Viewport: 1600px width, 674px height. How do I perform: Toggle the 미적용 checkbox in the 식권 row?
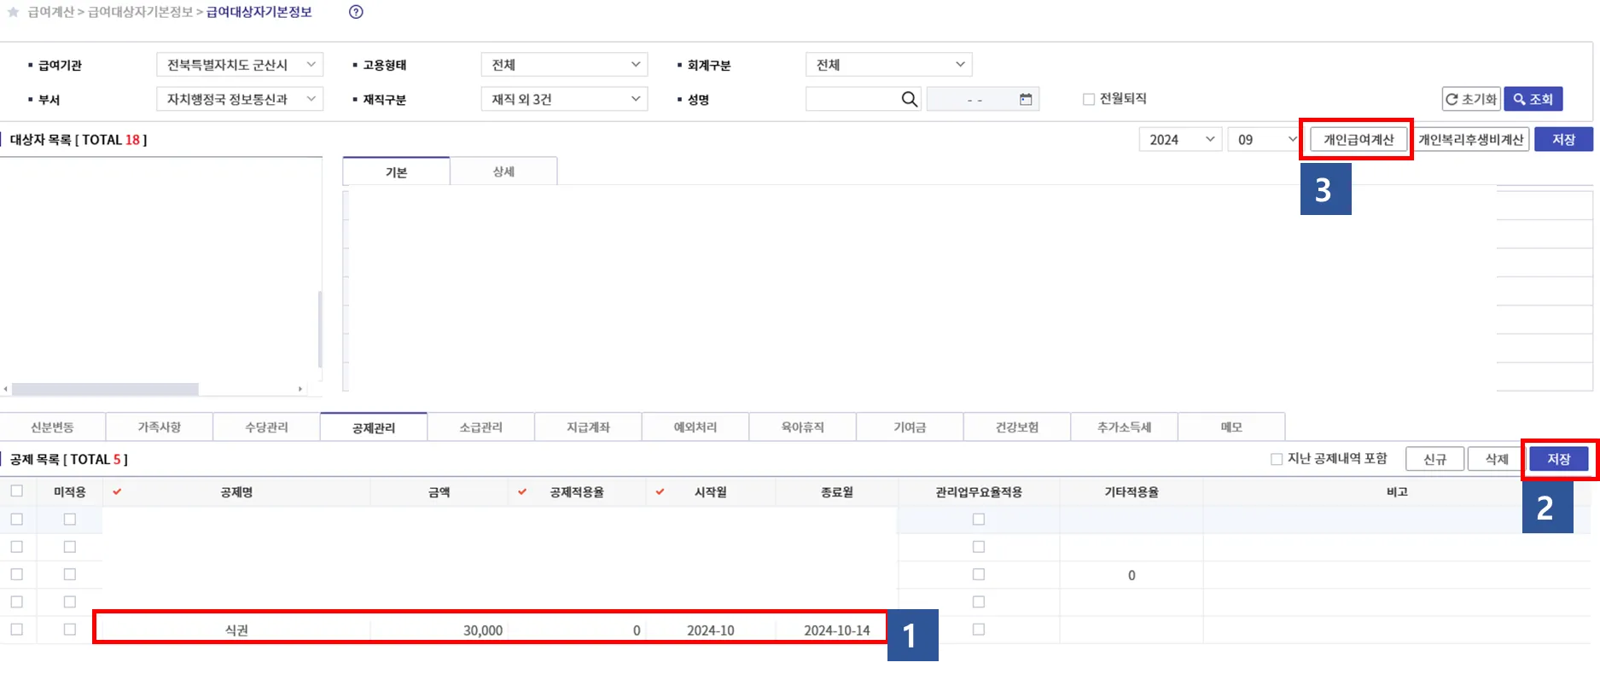(70, 630)
